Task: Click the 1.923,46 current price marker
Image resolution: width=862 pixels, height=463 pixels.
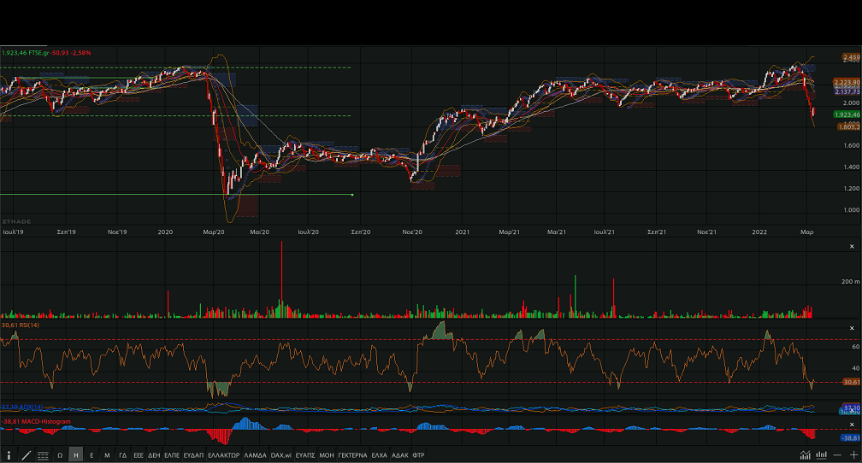Action: (846, 114)
